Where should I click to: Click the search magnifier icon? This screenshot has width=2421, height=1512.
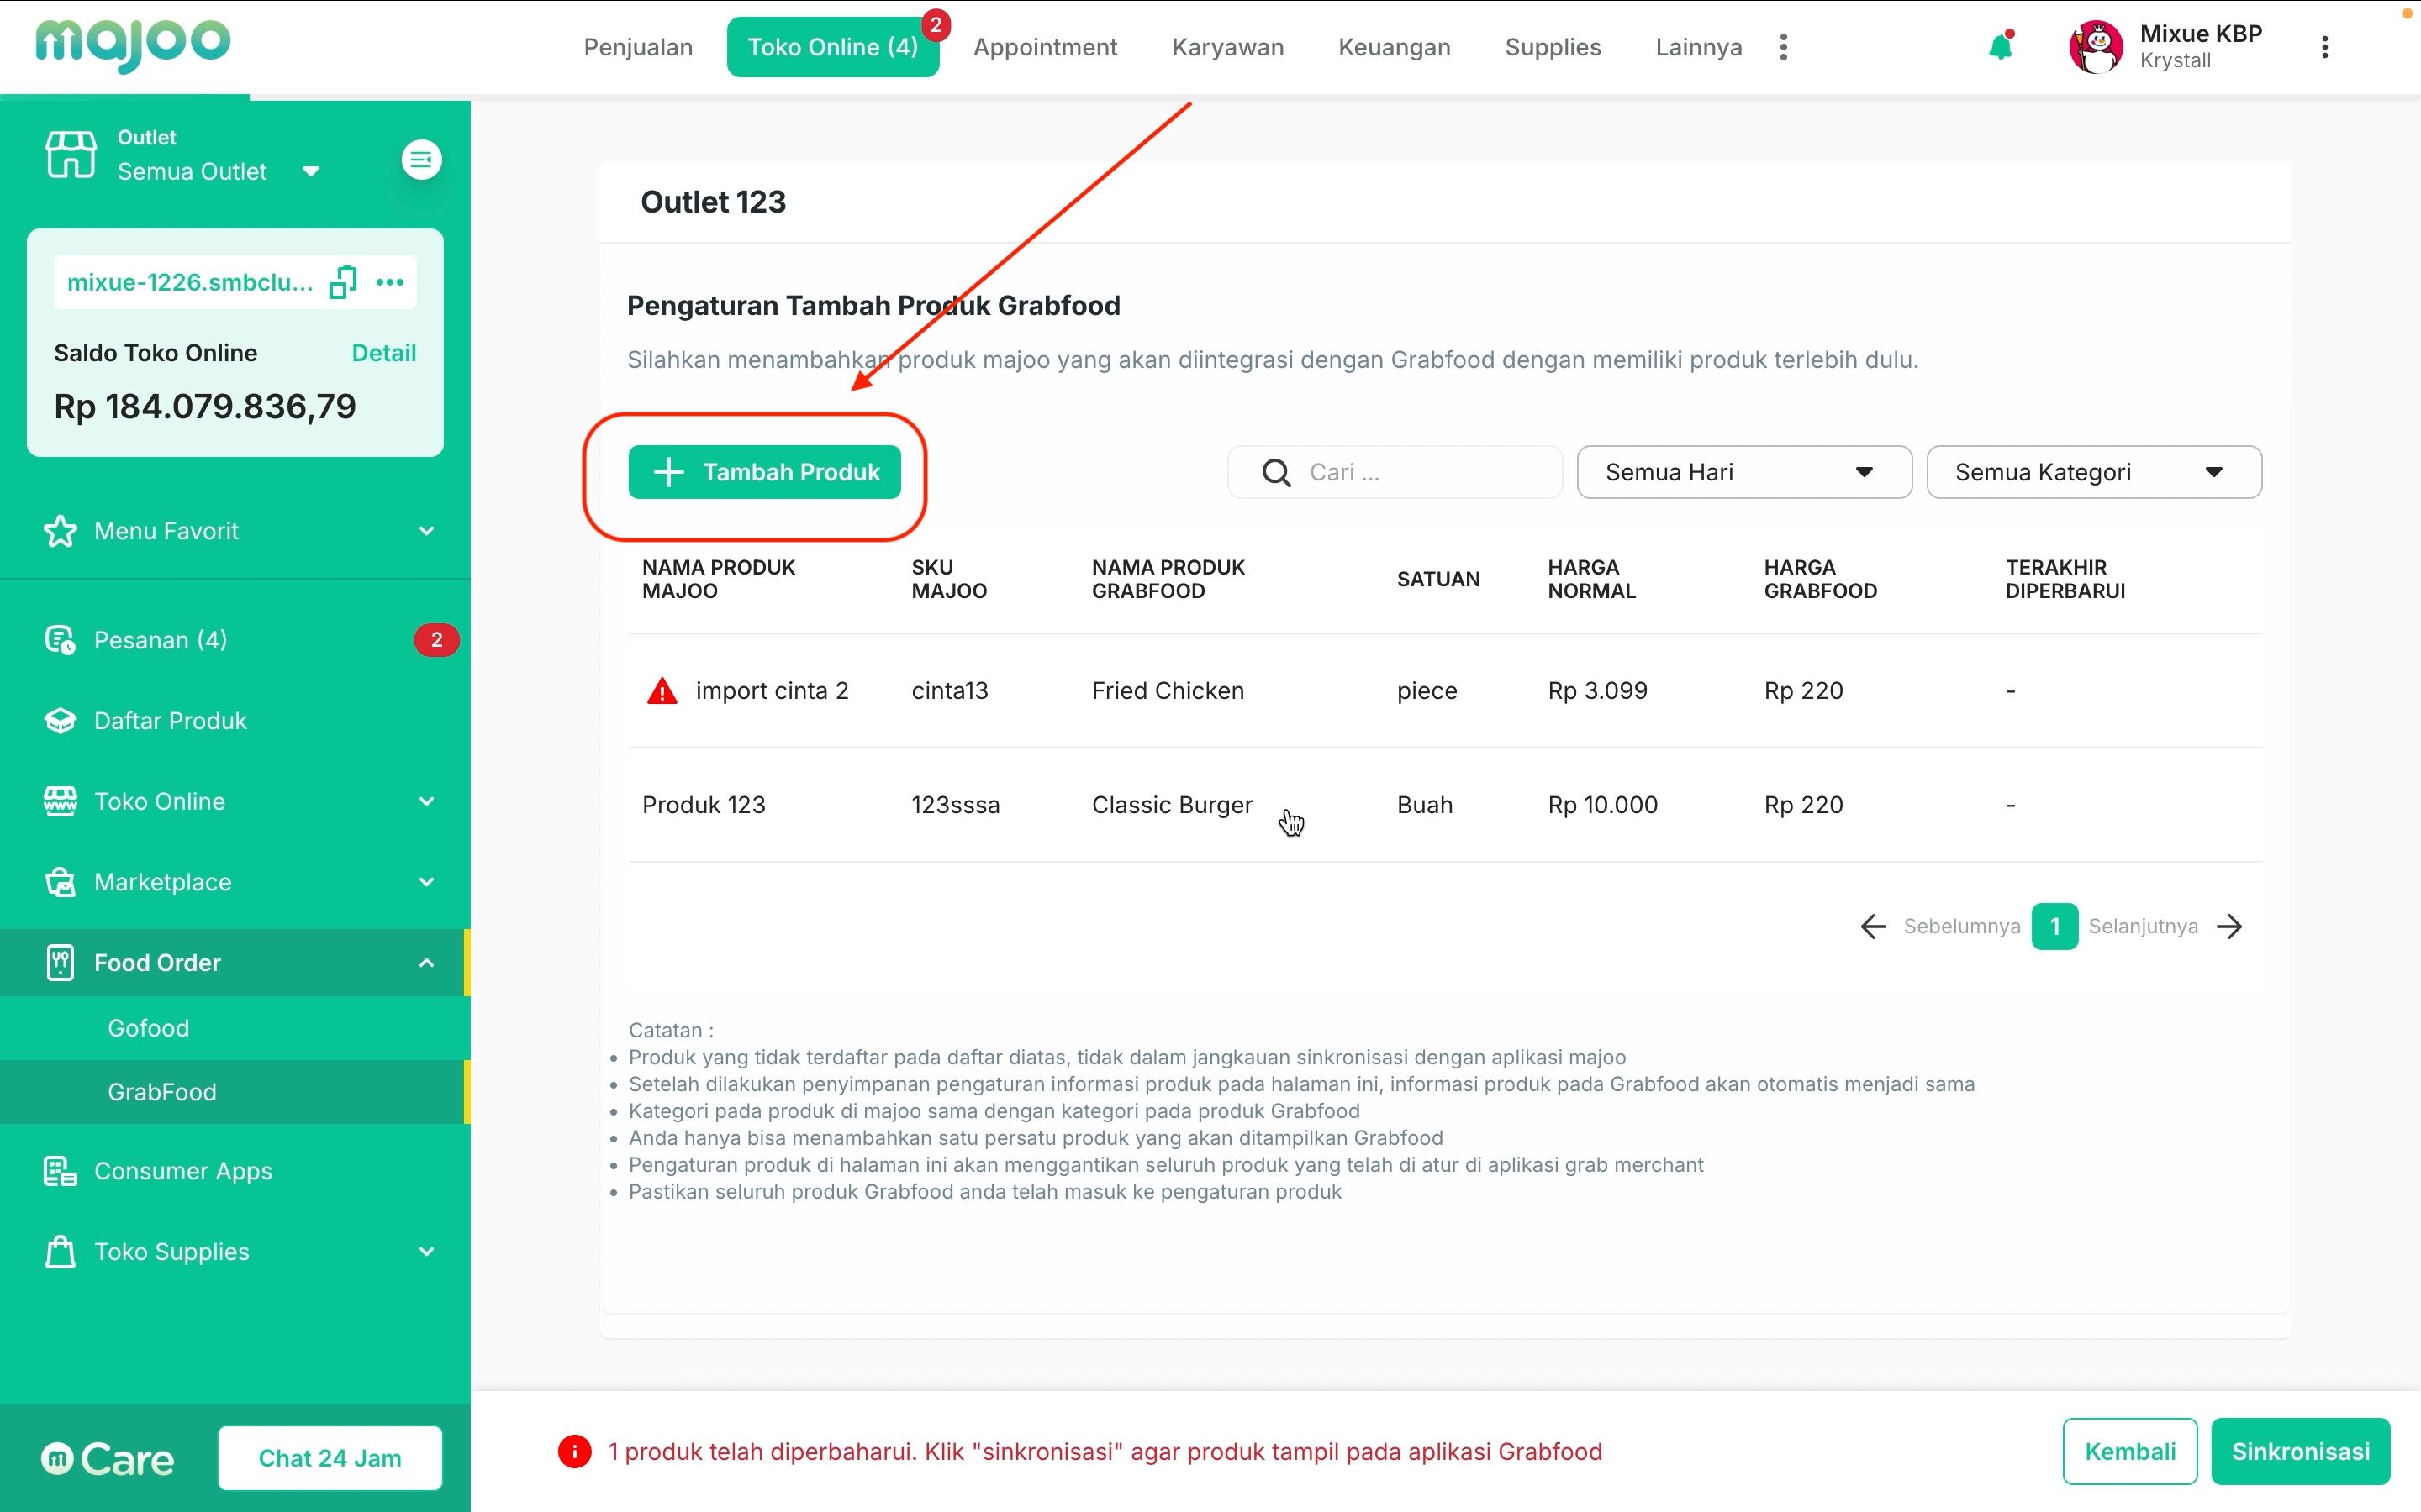click(1275, 472)
